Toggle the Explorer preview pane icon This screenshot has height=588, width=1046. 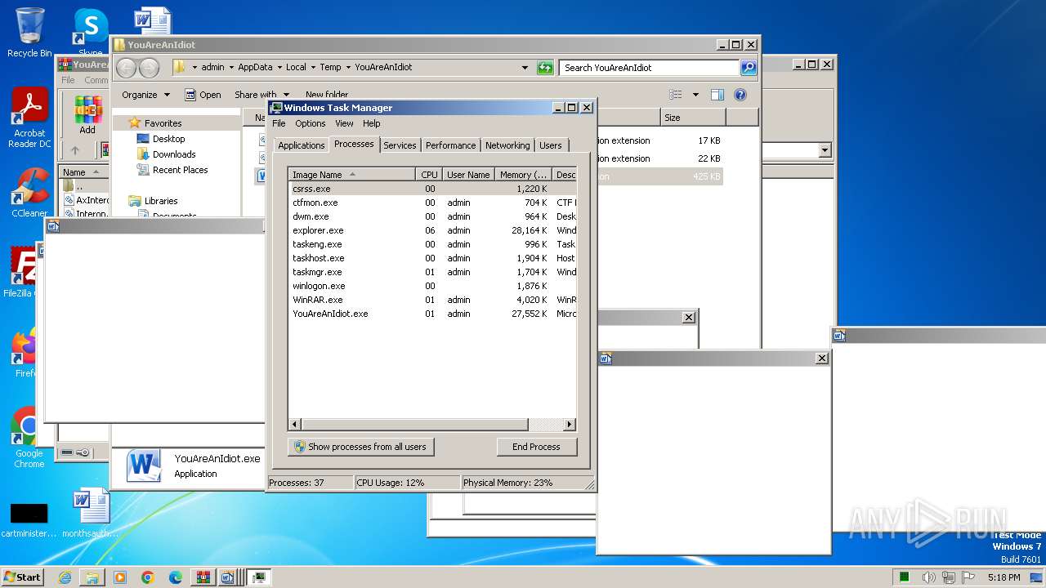coord(717,95)
